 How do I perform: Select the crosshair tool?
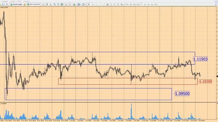point(93,4)
